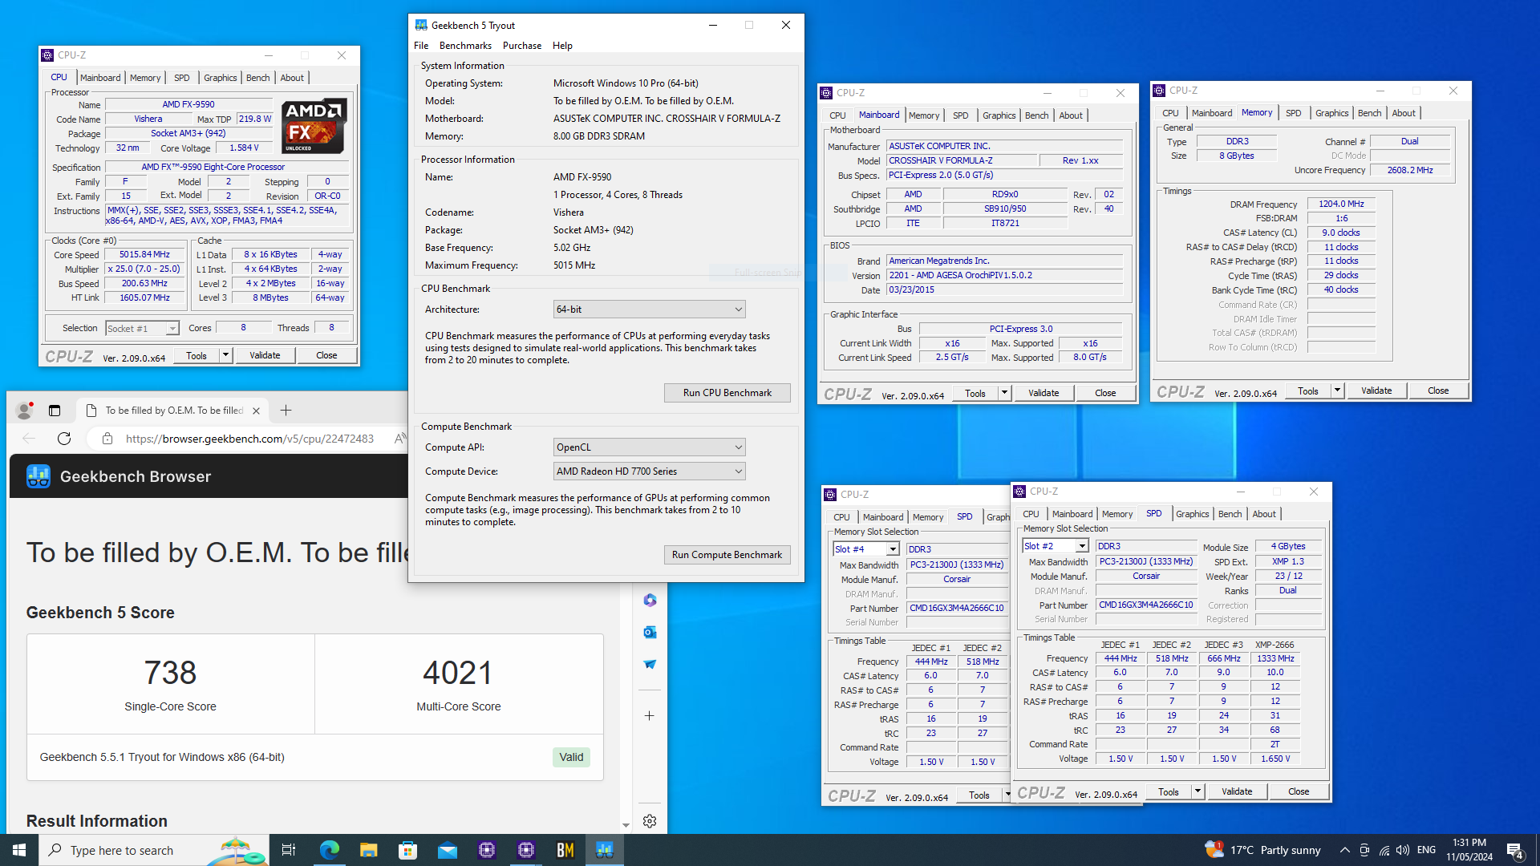
Task: Open the weather widget showing 17°C
Action: [1262, 850]
